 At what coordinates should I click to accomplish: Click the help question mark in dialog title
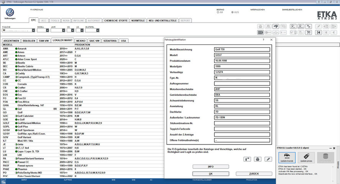[x=263, y=39]
